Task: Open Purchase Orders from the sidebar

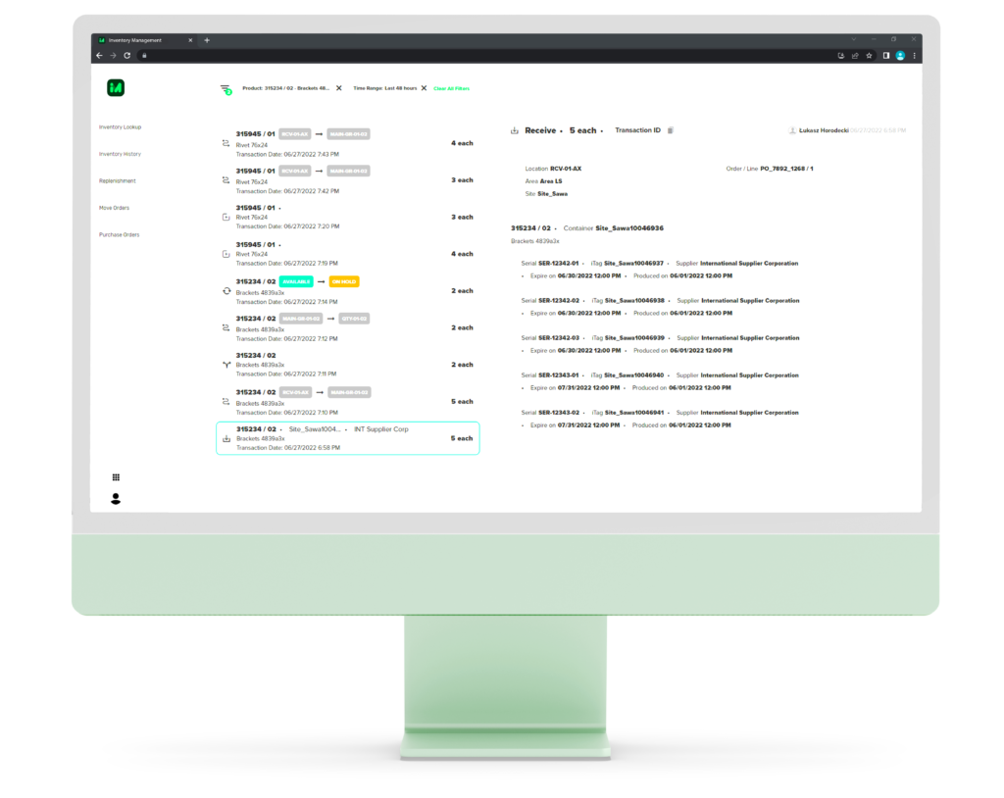Action: pyautogui.click(x=119, y=235)
